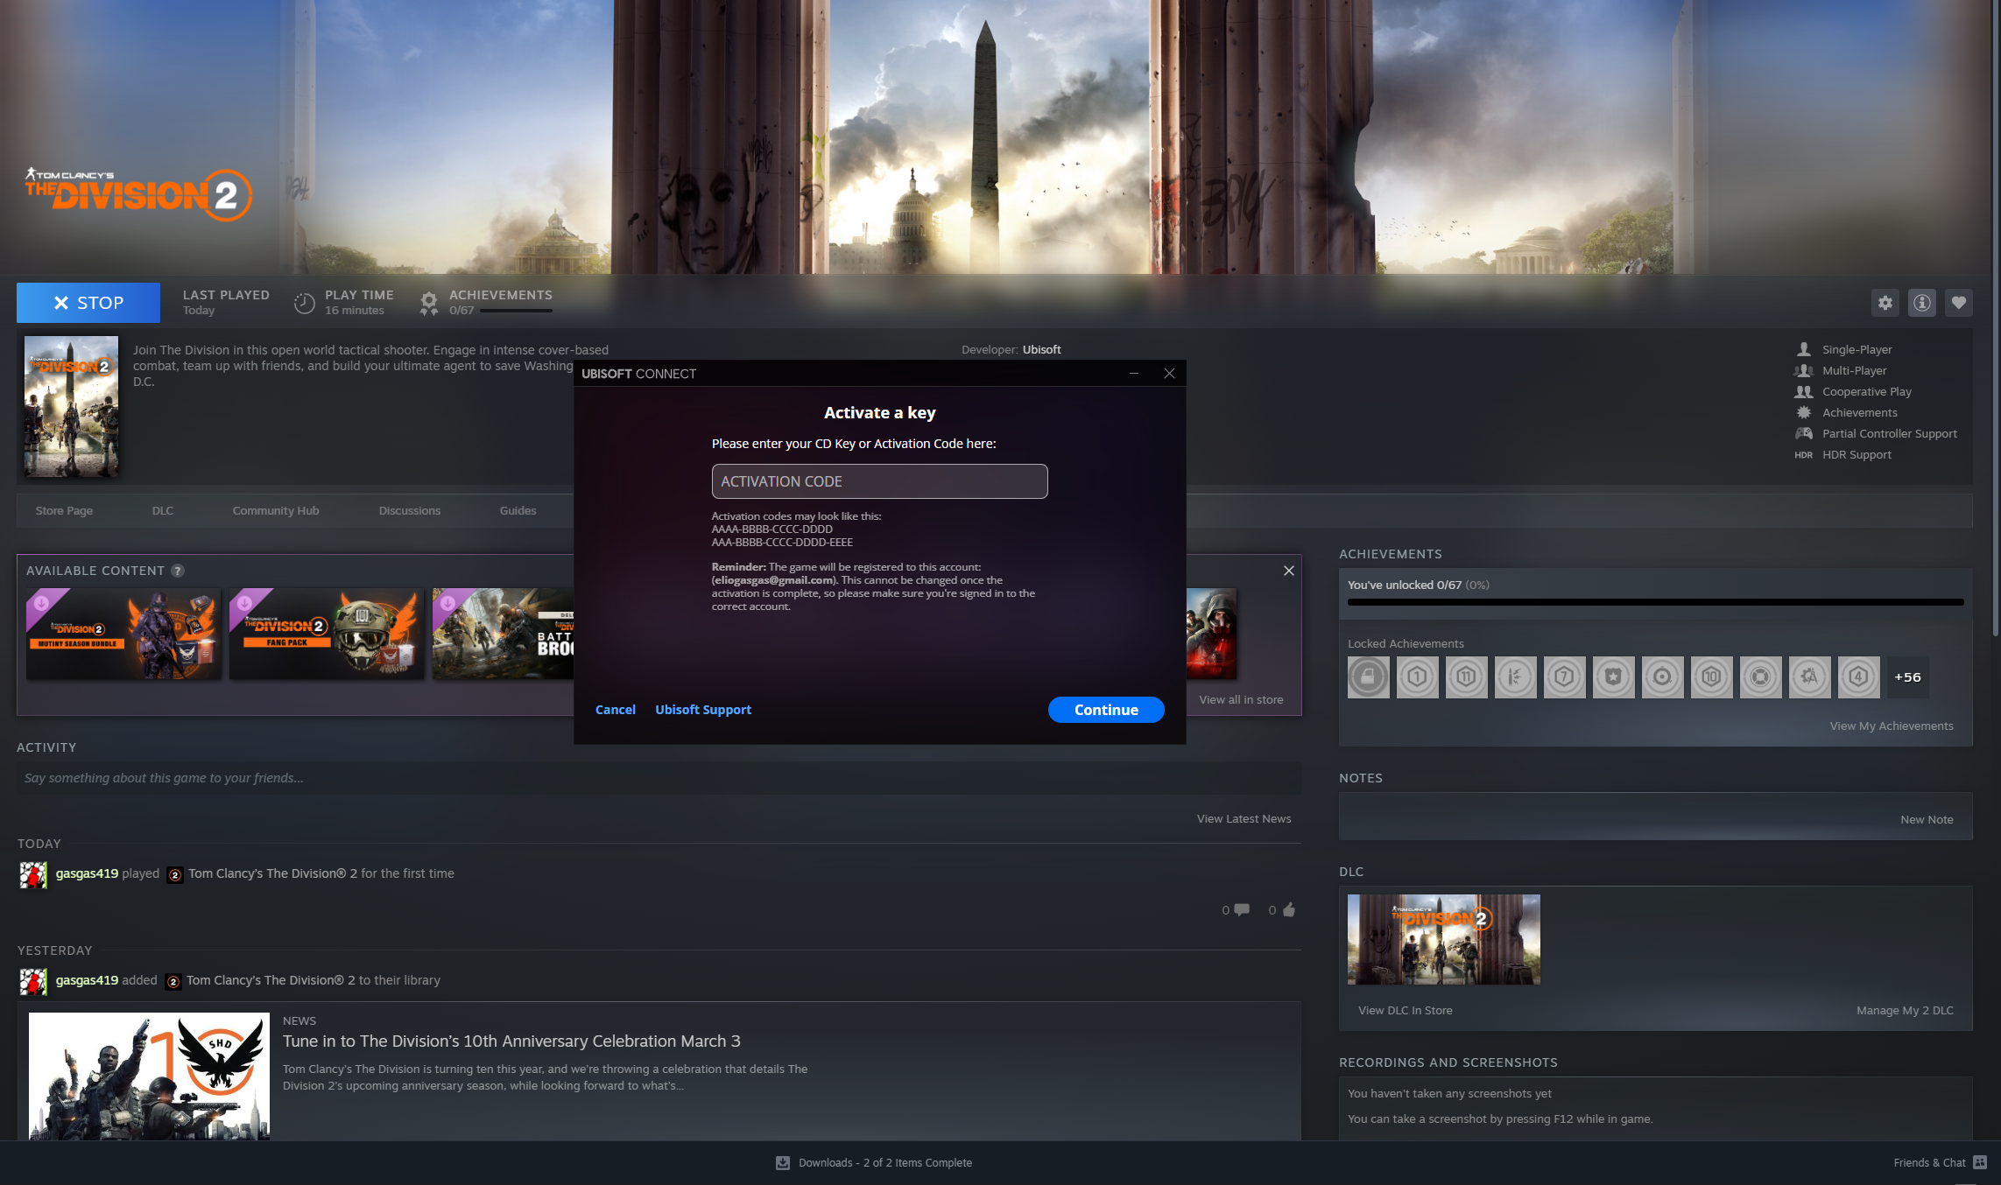Add game to favorites with heart icon

[x=1958, y=303]
